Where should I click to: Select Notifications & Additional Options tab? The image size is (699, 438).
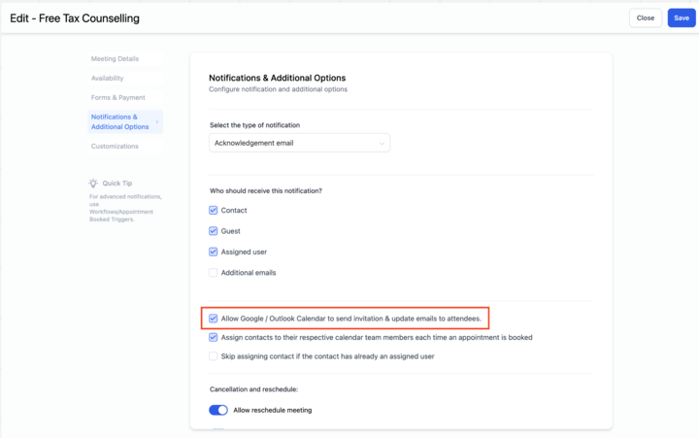(125, 121)
